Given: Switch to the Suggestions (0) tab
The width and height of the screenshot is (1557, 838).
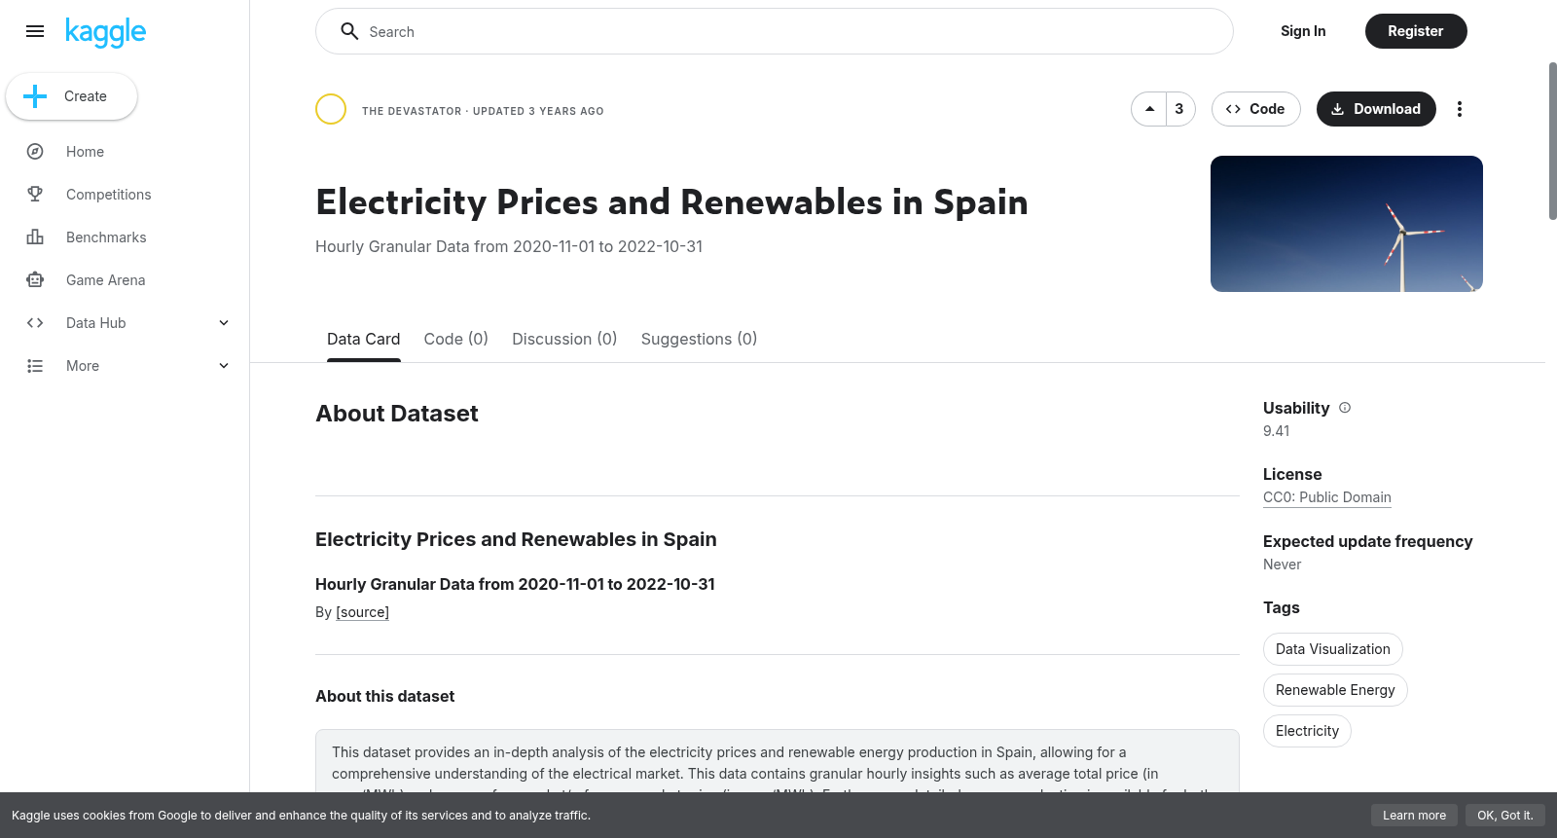Looking at the screenshot, I should tap(699, 339).
